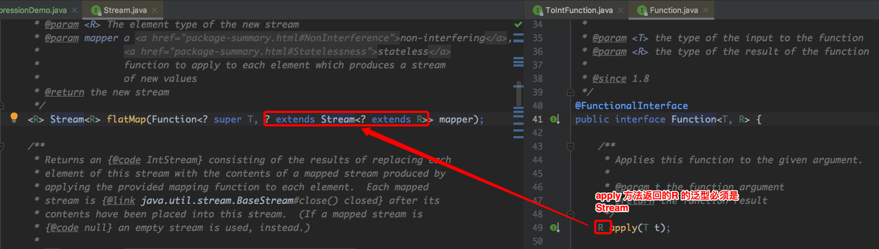Click the interface icon on Stream.java tab
Viewport: 879px width, 249px height.
pyautogui.click(x=96, y=10)
